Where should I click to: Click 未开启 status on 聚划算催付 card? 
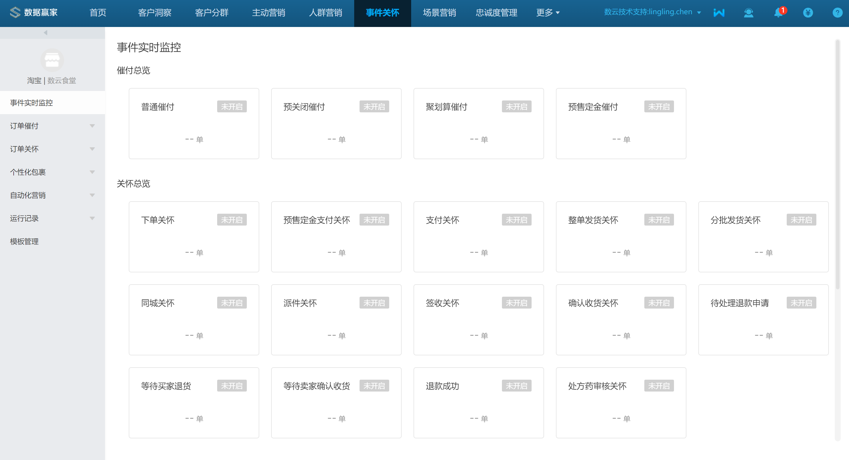click(516, 107)
